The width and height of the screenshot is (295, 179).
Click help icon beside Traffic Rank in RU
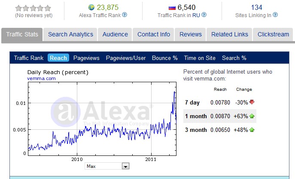tap(204, 15)
